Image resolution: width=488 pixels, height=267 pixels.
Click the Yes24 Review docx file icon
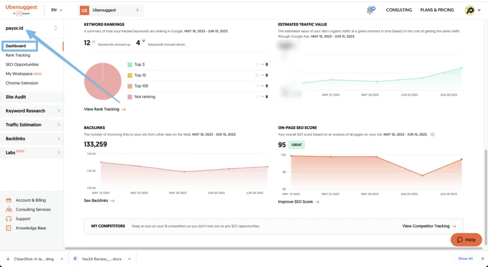point(75,258)
